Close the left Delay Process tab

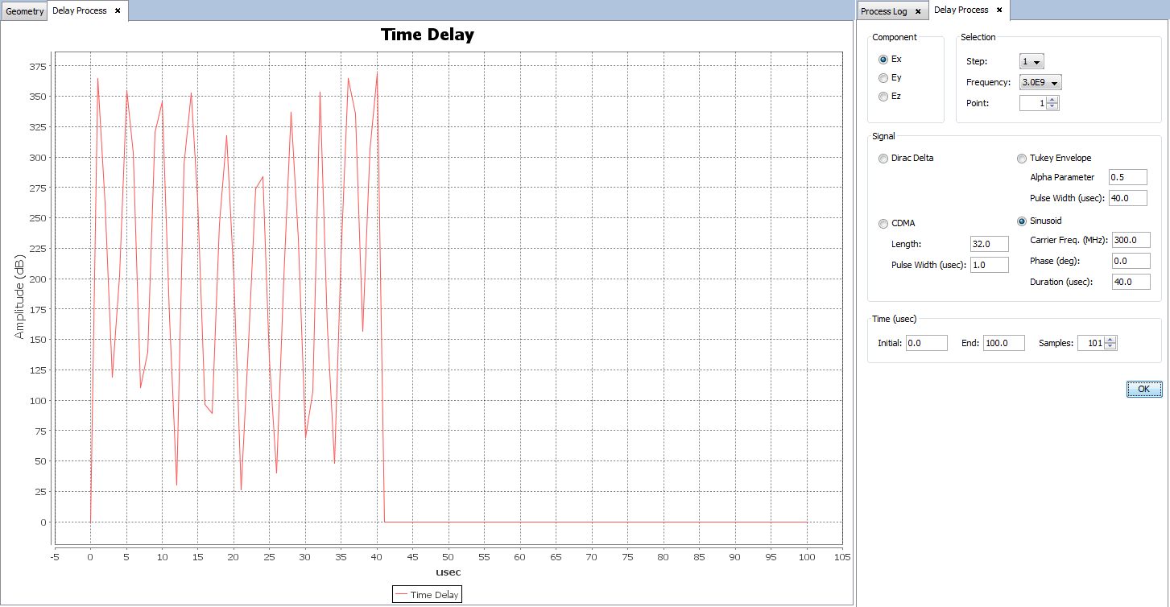click(x=118, y=10)
